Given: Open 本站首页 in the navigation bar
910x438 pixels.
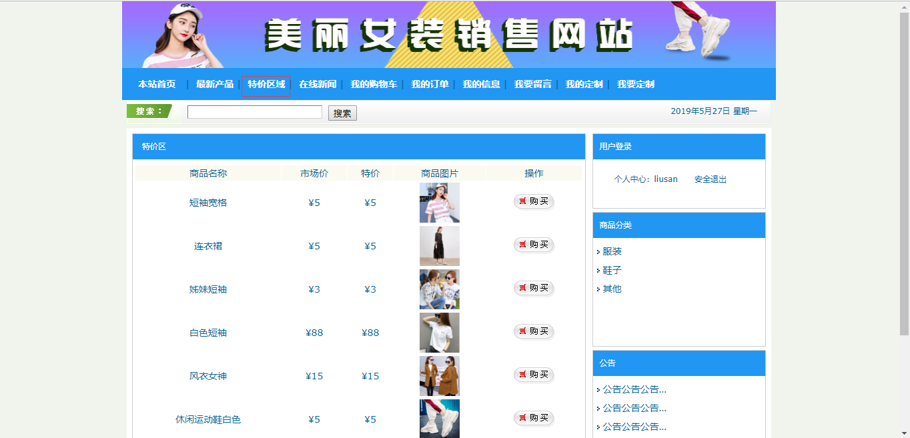Looking at the screenshot, I should 157,84.
